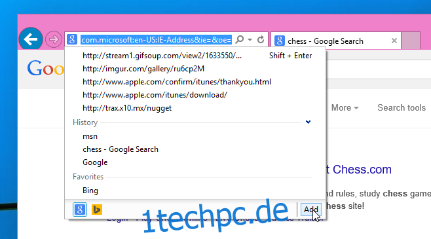This screenshot has width=431, height=239.
Task: Open the address bar autocomplete dropdown arrow
Action: point(250,40)
